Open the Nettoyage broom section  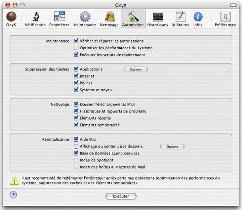click(x=109, y=19)
